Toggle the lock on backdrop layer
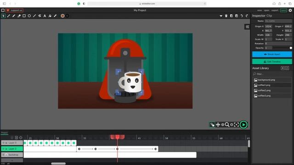 point(6,155)
